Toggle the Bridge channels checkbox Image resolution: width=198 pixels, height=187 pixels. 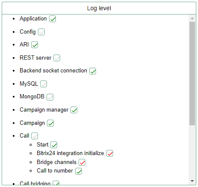point(82,162)
